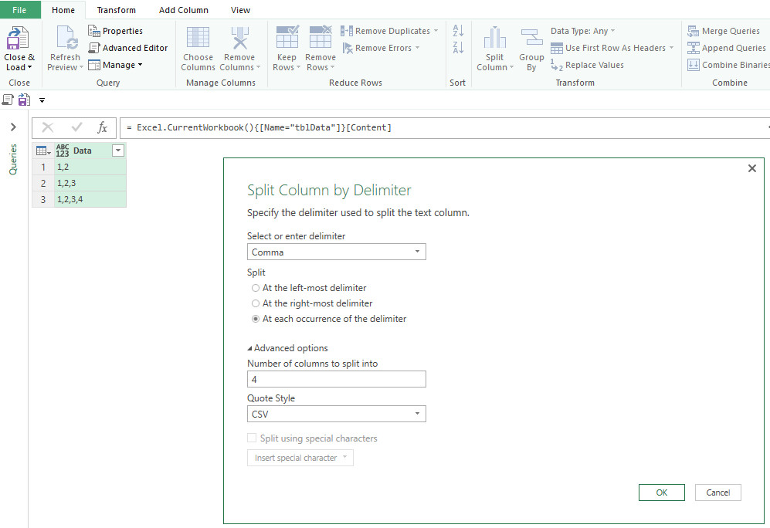
Task: Click the Group By icon
Action: [531, 39]
